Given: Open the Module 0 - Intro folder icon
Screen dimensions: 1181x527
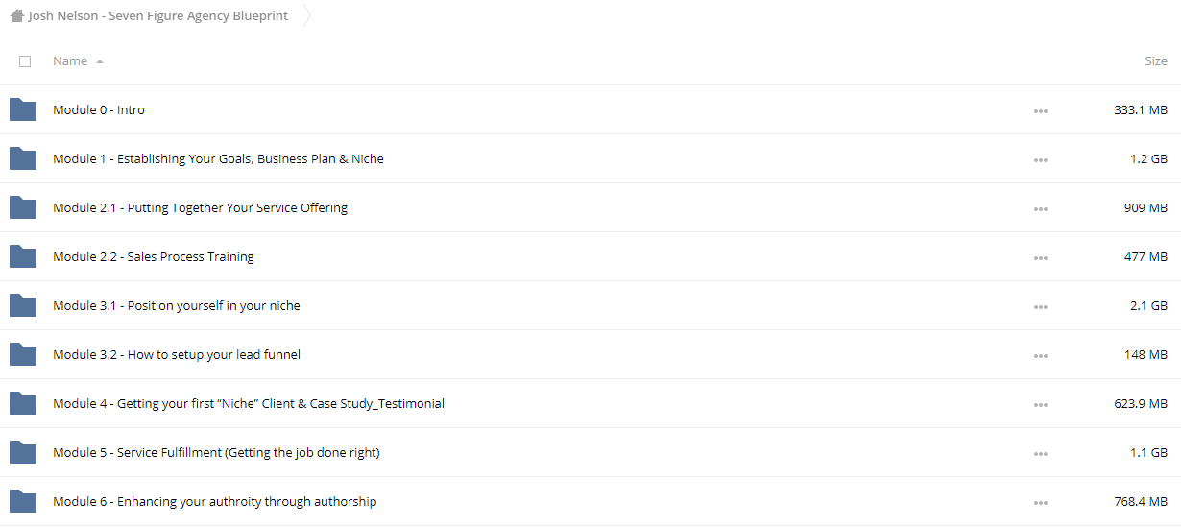Looking at the screenshot, I should pyautogui.click(x=23, y=109).
